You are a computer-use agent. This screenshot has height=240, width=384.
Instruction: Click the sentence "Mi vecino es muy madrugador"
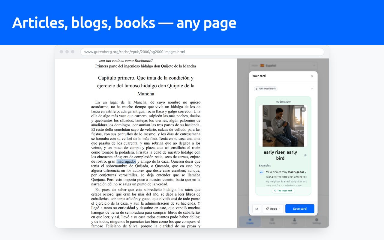tap(284, 172)
